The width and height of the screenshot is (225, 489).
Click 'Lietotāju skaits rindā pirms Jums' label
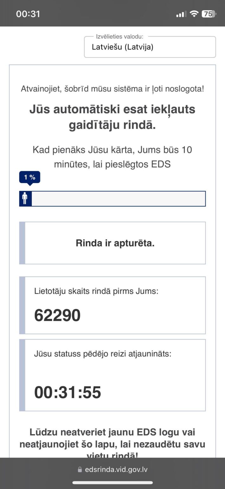[96, 291]
